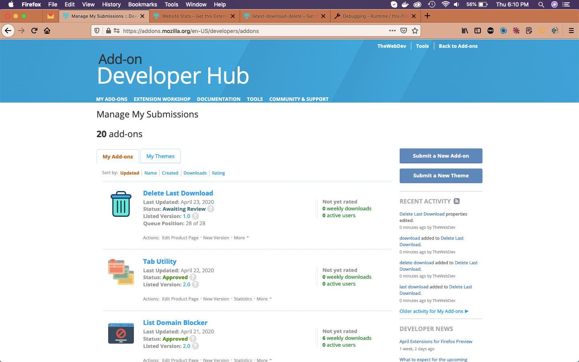Open the Tools dropdown in top-right header
Screen dimensions: 579x362
tap(422, 46)
